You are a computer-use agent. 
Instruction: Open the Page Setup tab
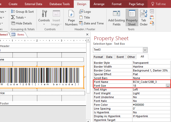(136, 4)
